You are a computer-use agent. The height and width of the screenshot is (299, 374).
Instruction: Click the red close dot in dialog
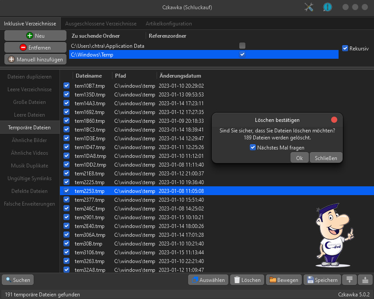coord(334,120)
